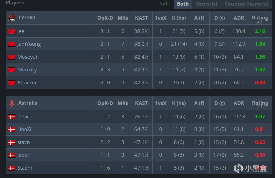Viewport: 275px width, 178px height.
Task: Click the China flag beside Jee
Action: pos(12,31)
